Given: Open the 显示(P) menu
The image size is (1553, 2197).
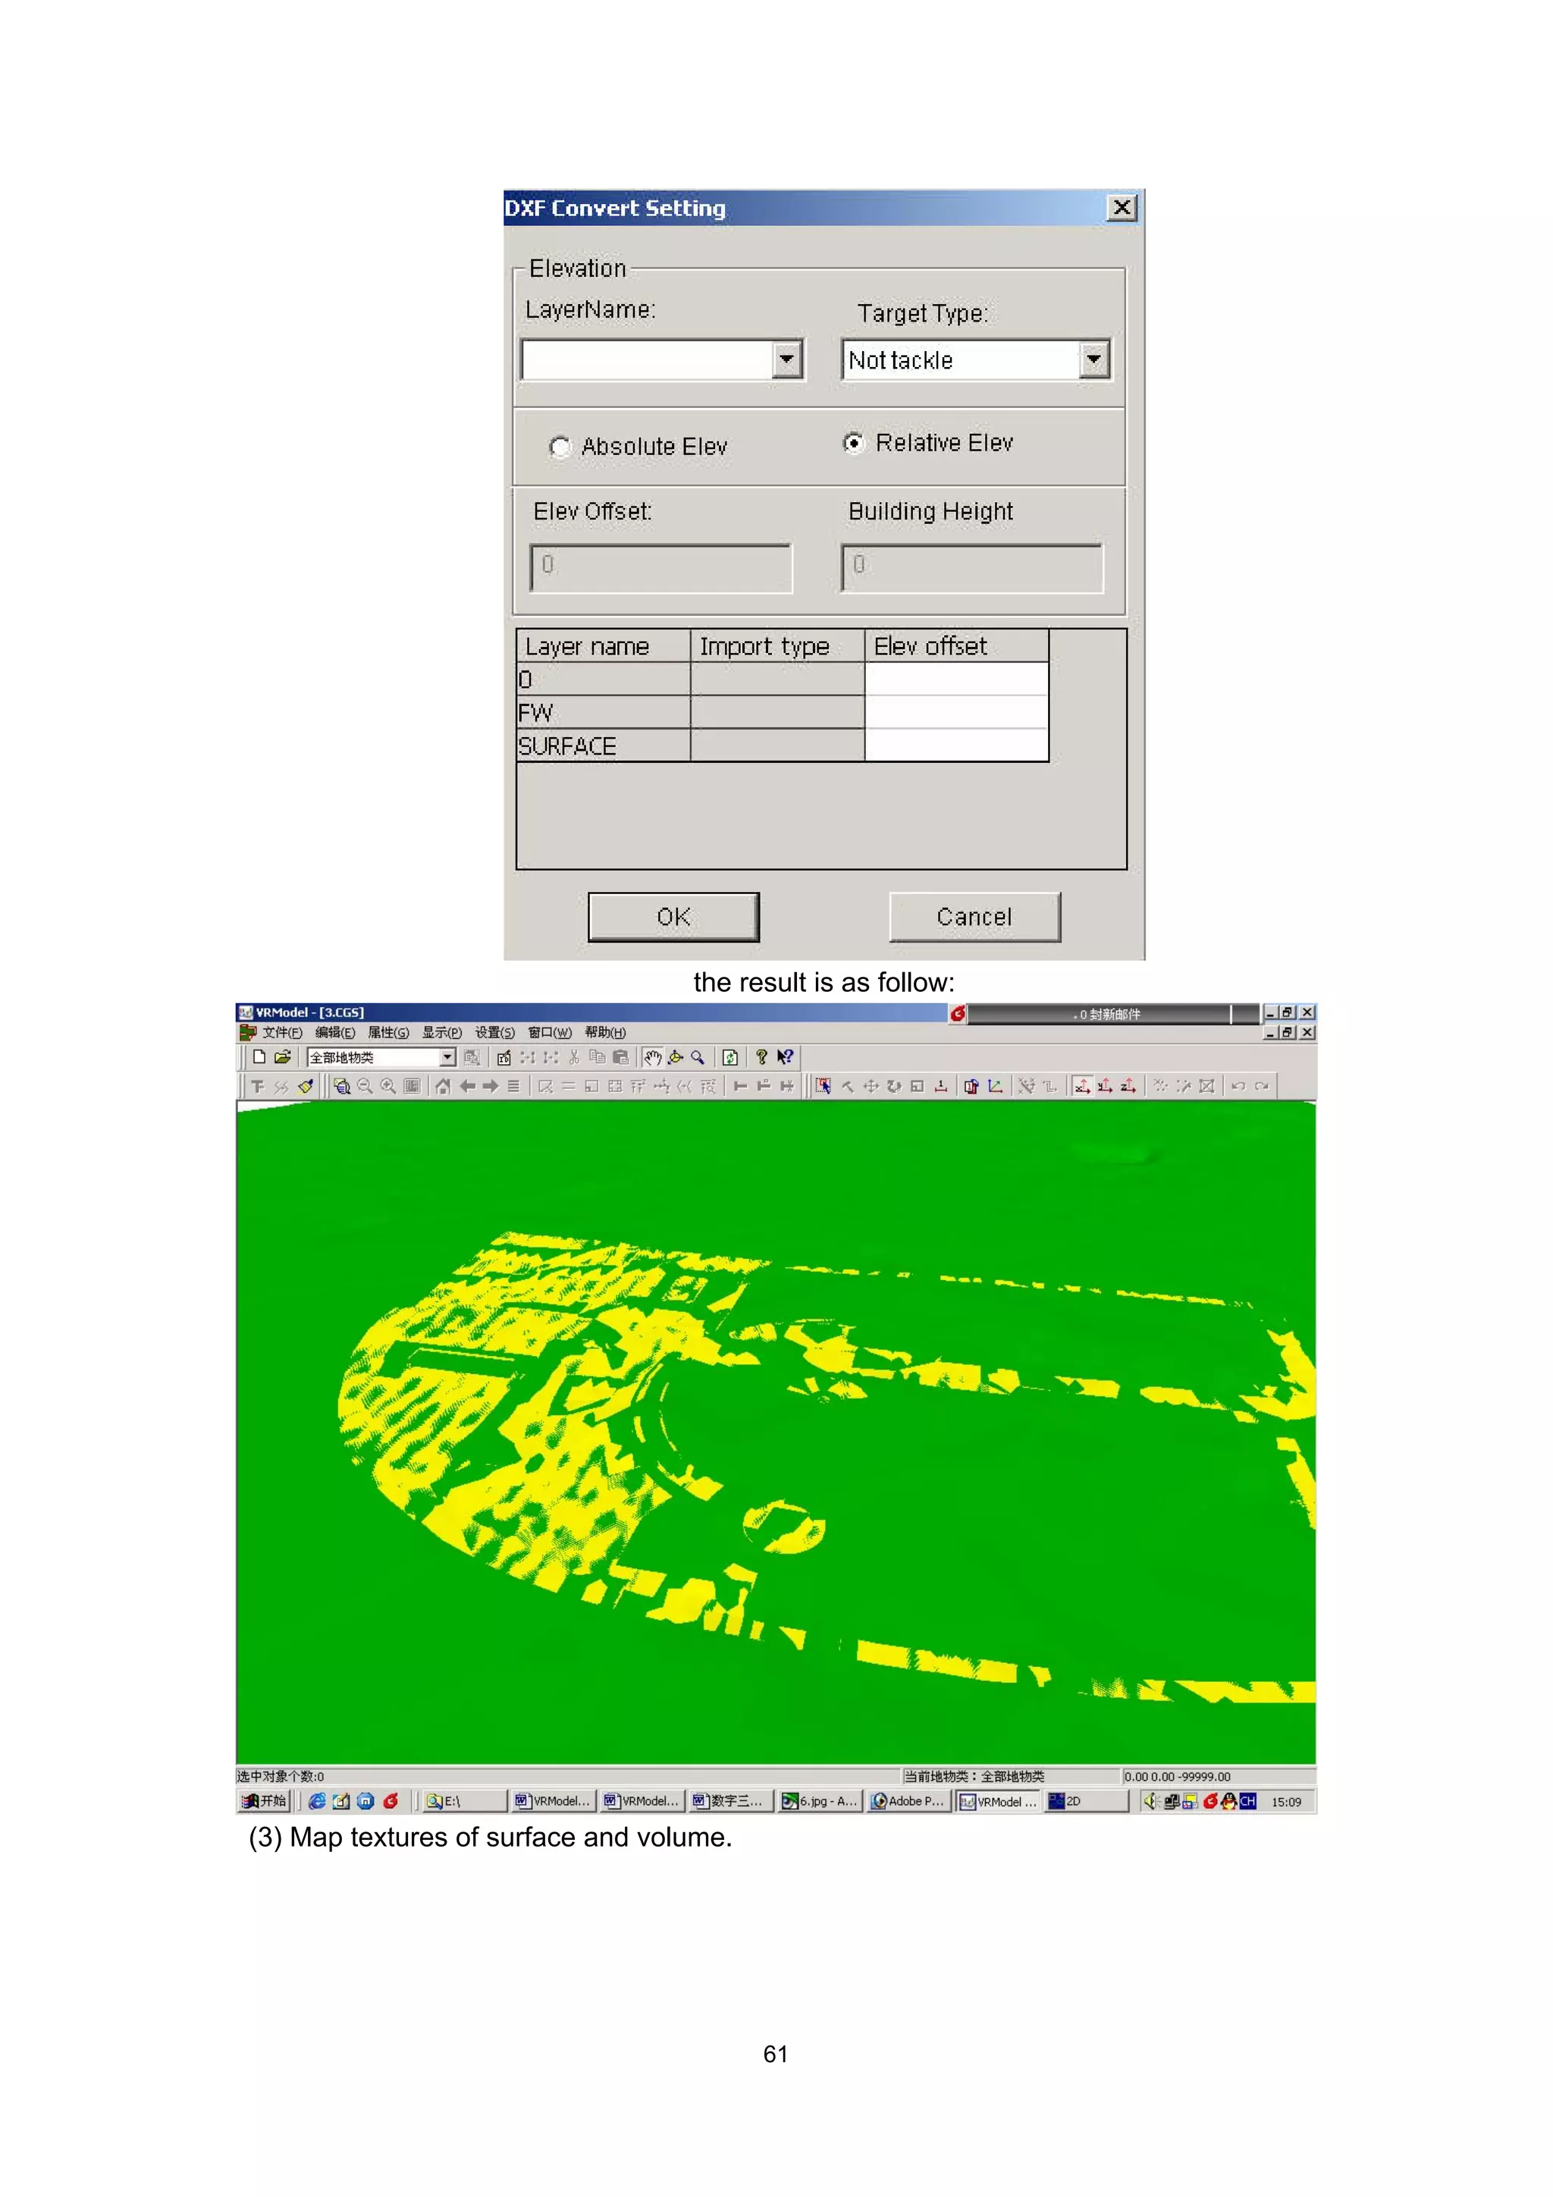Looking at the screenshot, I should click(442, 1032).
